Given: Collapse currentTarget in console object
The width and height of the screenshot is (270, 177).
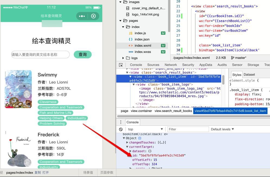Looking at the screenshot, I should [127, 147].
